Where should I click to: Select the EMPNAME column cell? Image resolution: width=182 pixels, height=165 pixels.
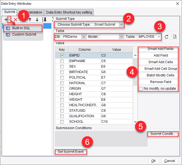(x=85, y=61)
